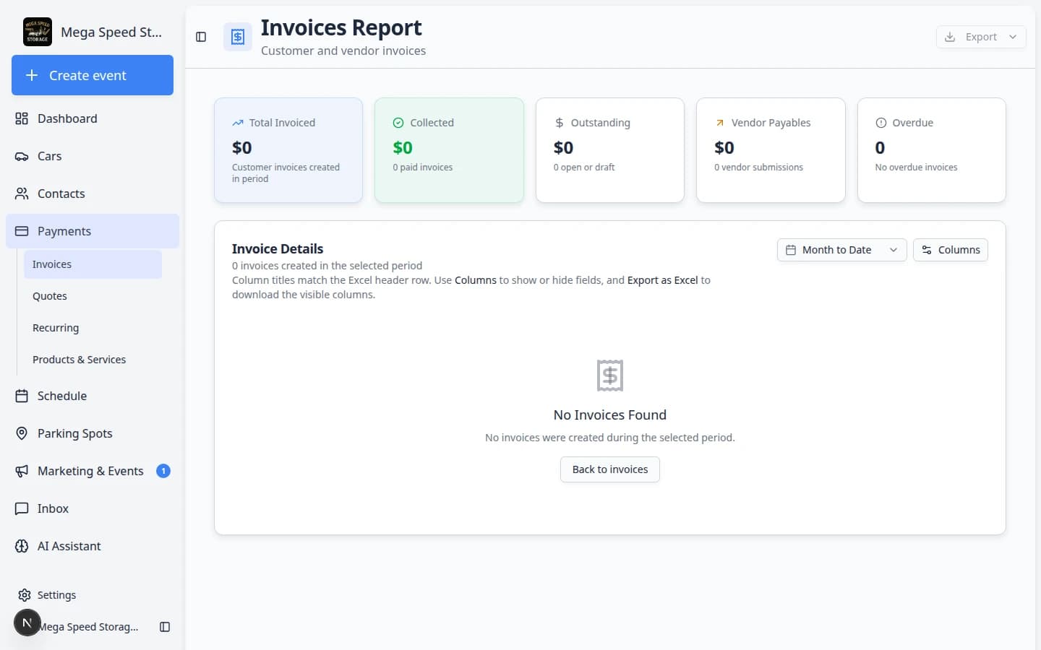Click the No Invoices receipt icon
This screenshot has width=1041, height=650.
(x=610, y=376)
